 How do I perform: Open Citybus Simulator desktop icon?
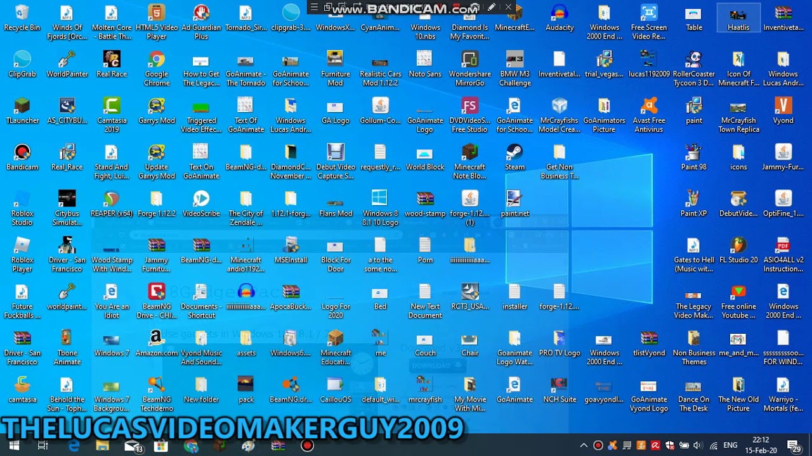click(x=67, y=208)
